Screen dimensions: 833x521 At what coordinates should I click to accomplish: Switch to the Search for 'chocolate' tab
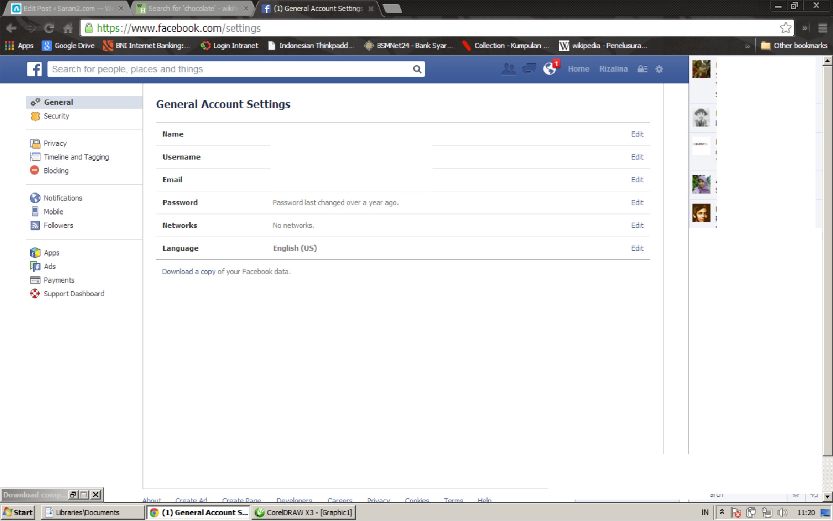point(192,9)
